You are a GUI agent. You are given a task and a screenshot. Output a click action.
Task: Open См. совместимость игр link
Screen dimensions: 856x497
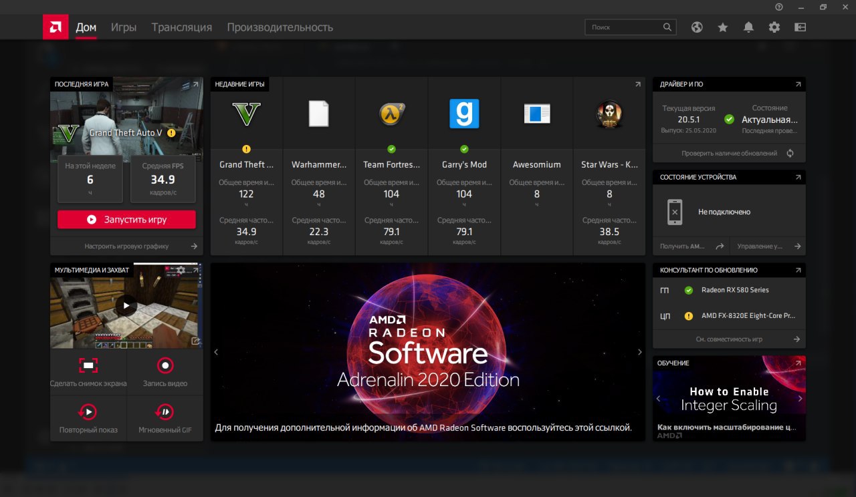click(x=729, y=339)
